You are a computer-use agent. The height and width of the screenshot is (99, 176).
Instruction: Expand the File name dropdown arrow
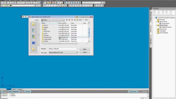pos(77,49)
